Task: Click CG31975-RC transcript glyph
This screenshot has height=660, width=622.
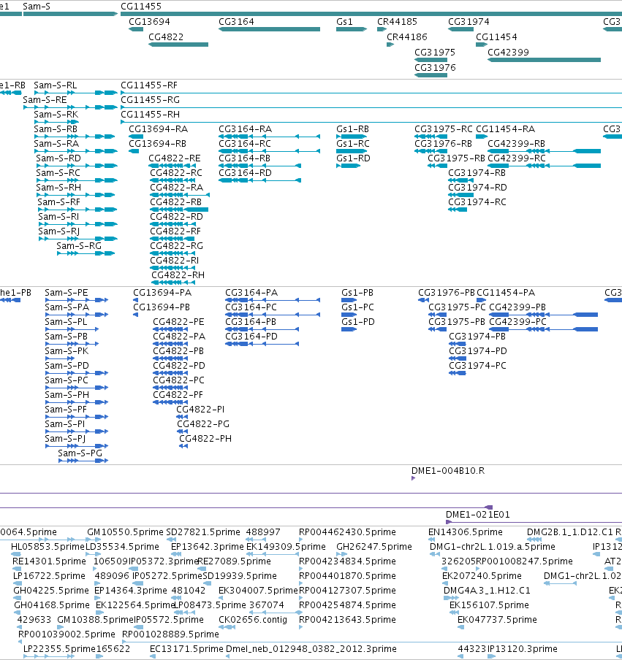Action: pos(431,137)
